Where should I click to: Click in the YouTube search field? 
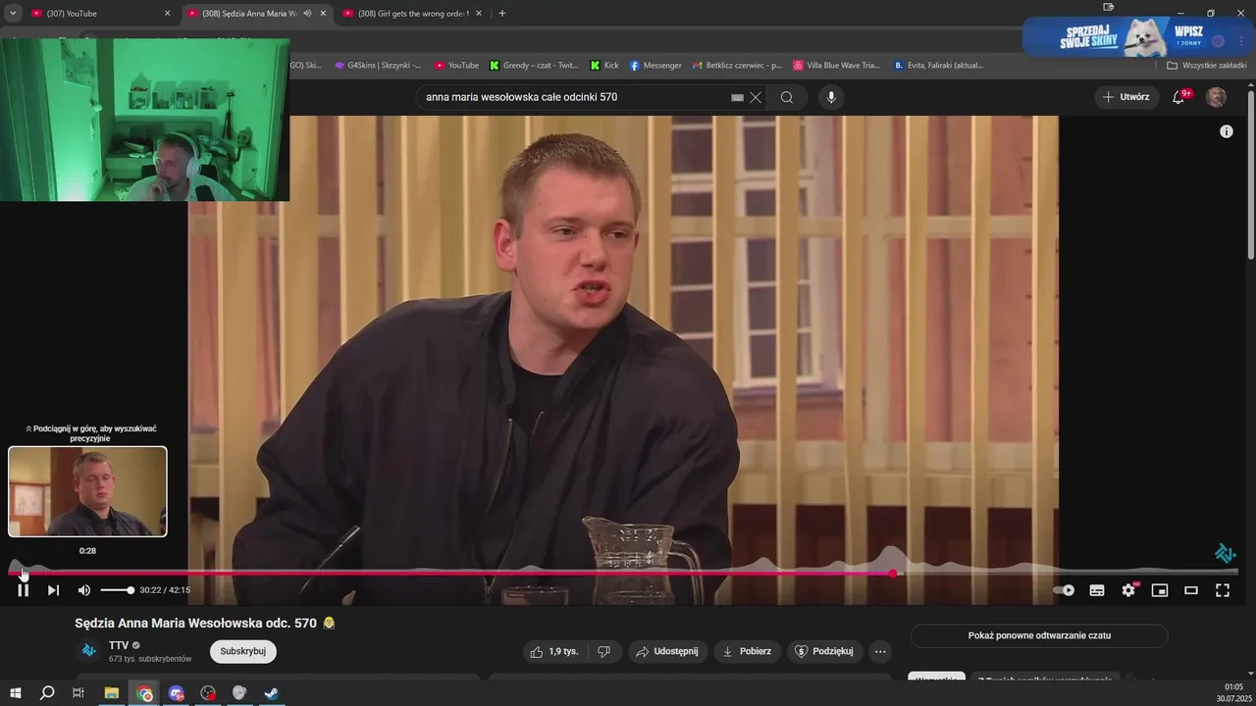click(x=574, y=97)
